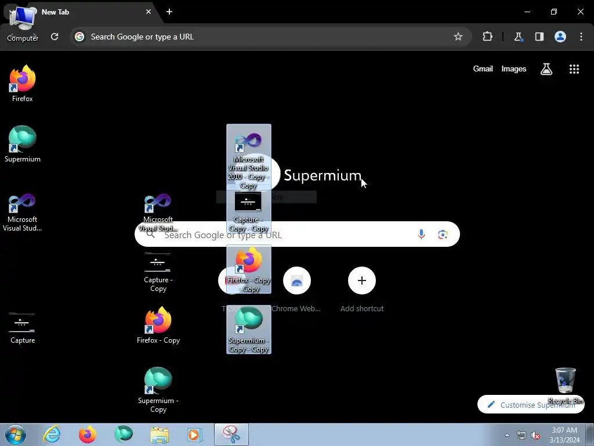Screen dimensions: 594x446
Task: Bookmark this tab with the star icon
Action: click(458, 37)
